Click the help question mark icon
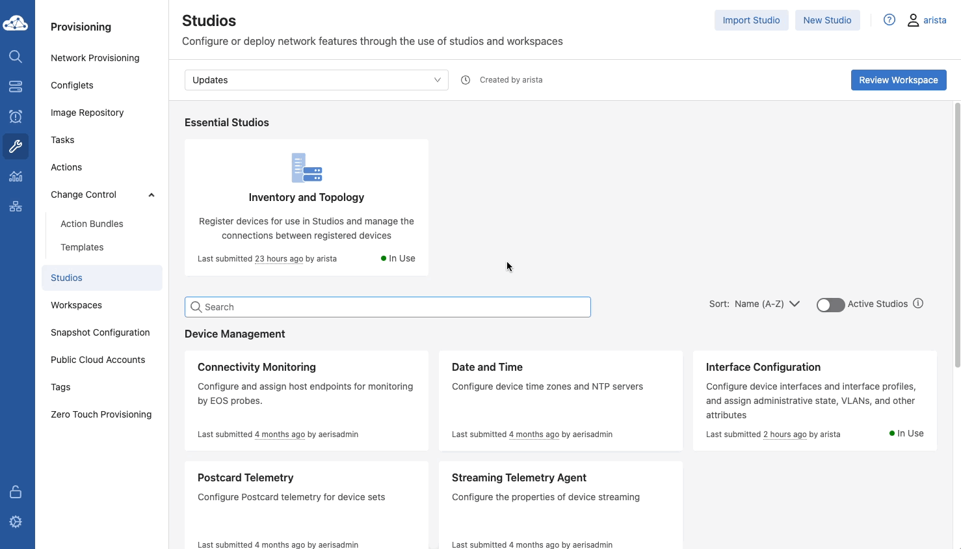961x549 pixels. [889, 20]
